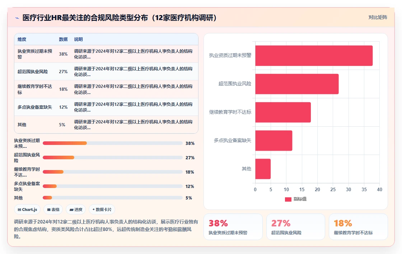Click the 多点执业备案缺失 12% progress bar
The height and width of the screenshot is (254, 402).
click(113, 186)
